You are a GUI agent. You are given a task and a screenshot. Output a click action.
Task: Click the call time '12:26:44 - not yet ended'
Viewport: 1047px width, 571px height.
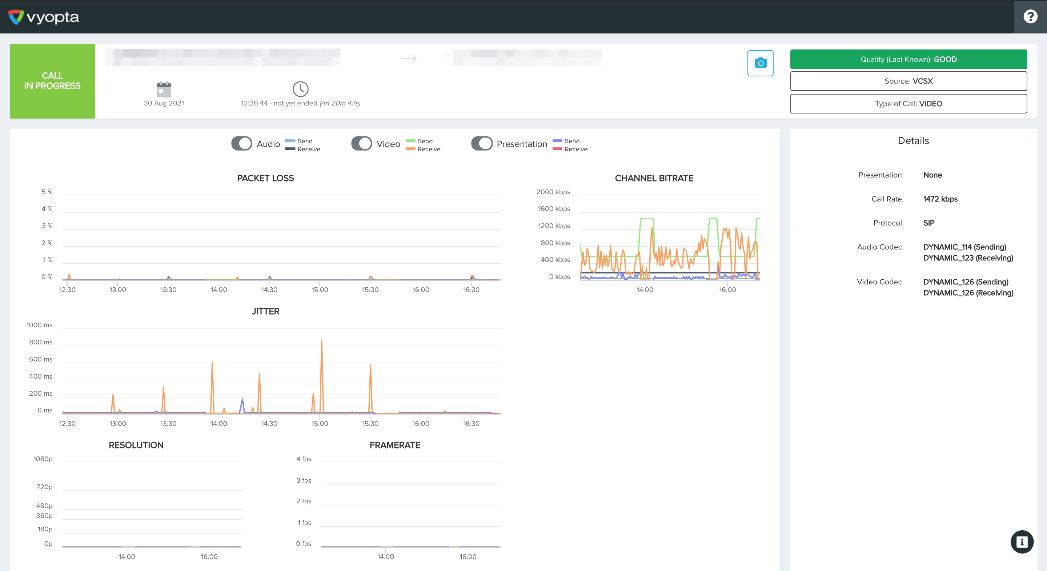tap(279, 103)
